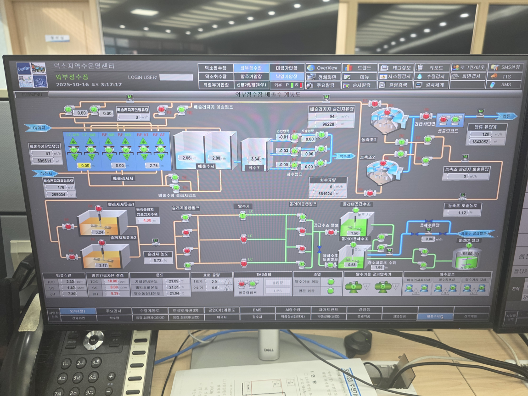Screen dimensions: 528x396
Task: Open the TTS megaphone button
Action: point(505,76)
